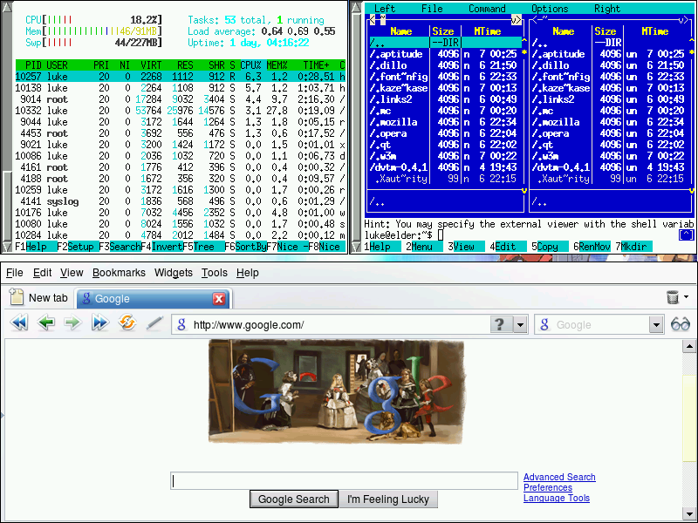
Task: Open the Bookmarks menu in Opera
Action: tap(119, 273)
